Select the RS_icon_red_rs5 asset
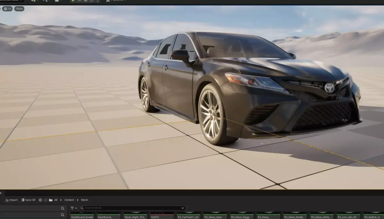This screenshot has width=384, height=219. (x=349, y=216)
